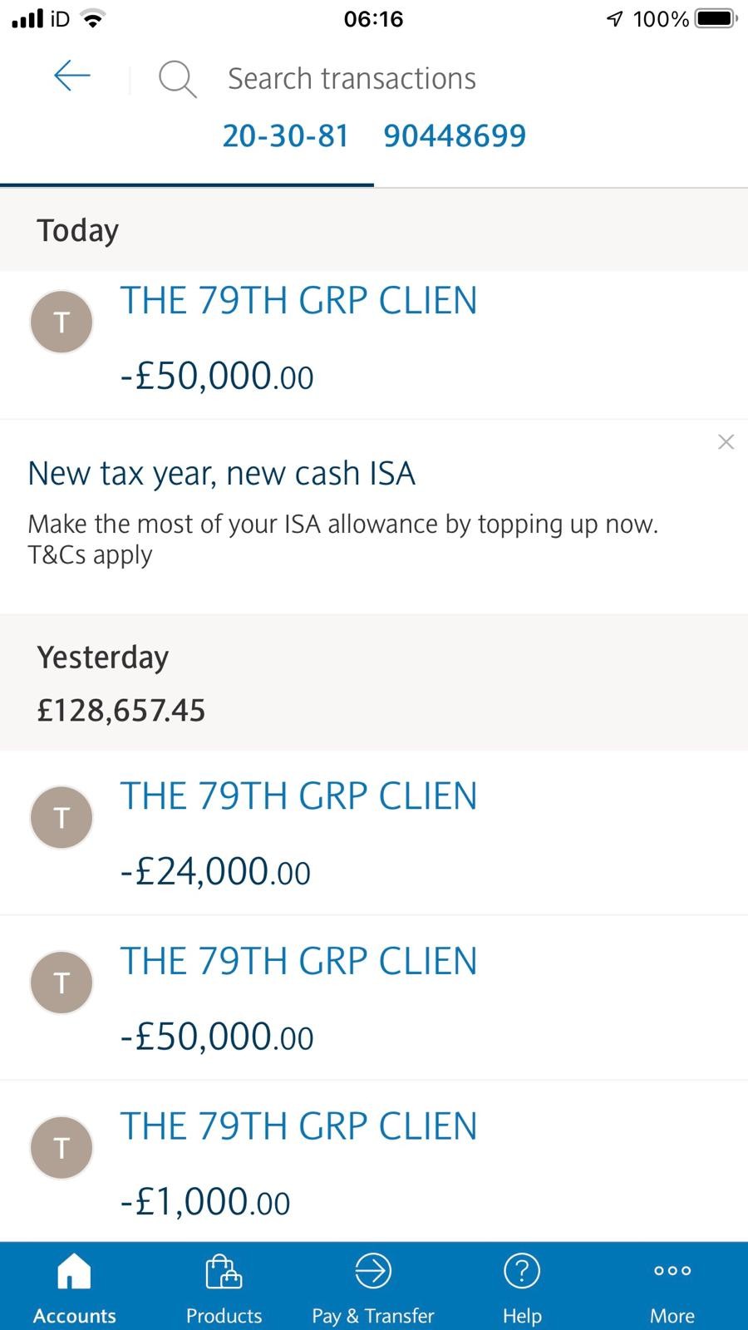Tap sort code 20-30-81
Image resolution: width=748 pixels, height=1330 pixels.
[285, 135]
